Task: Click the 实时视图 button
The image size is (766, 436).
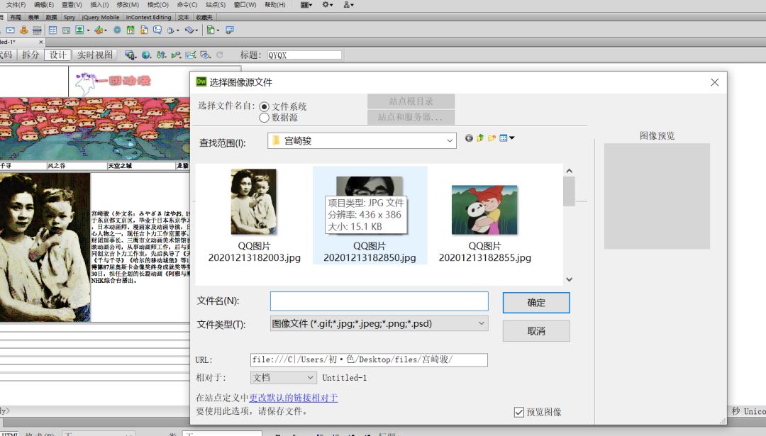Action: point(95,55)
